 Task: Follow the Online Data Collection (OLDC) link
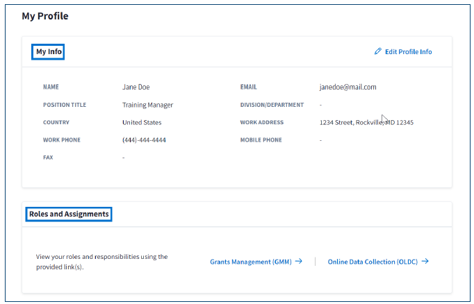click(372, 262)
